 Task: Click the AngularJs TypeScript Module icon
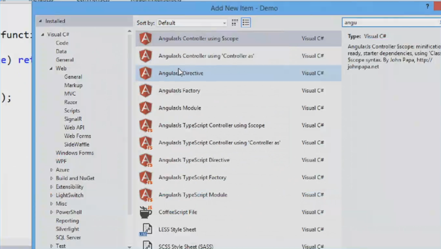146,195
